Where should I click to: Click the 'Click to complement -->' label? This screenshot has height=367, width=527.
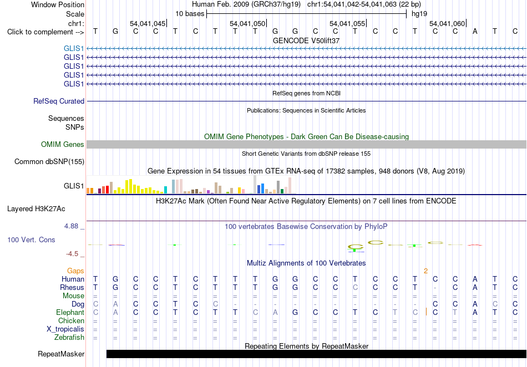point(45,32)
